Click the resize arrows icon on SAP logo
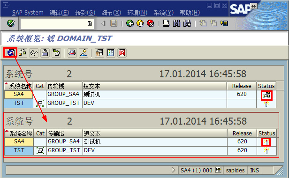Screen dimensions: 289x178 tap(254, 6)
